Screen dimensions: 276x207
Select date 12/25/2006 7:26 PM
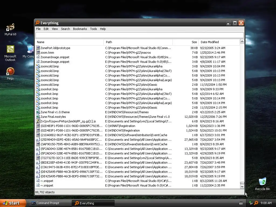(x=213, y=117)
